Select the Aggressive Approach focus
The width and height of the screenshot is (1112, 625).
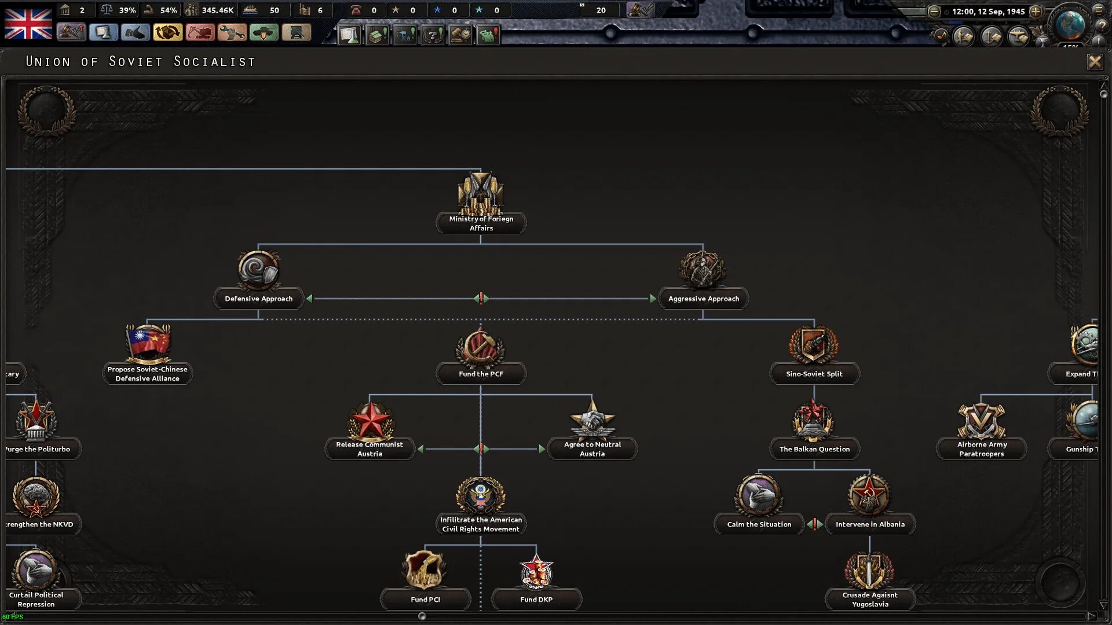[x=703, y=280]
